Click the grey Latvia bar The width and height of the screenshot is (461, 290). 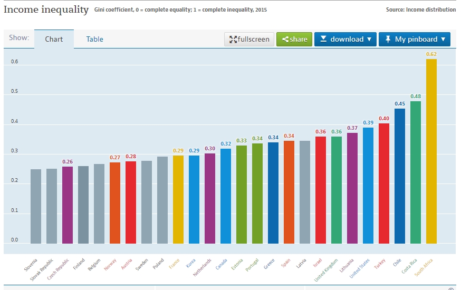[304, 192]
